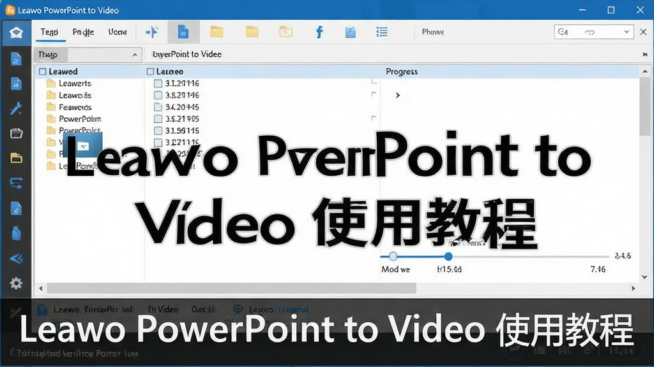Open the Home icon in the left sidebar
654x367 pixels.
[16, 32]
